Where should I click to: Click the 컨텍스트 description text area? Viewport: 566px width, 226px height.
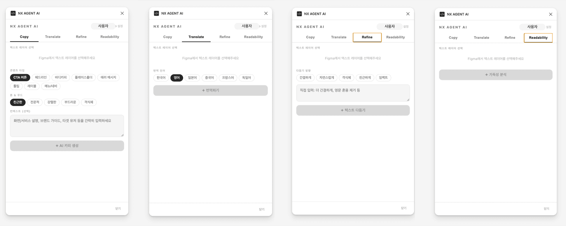coord(67,126)
